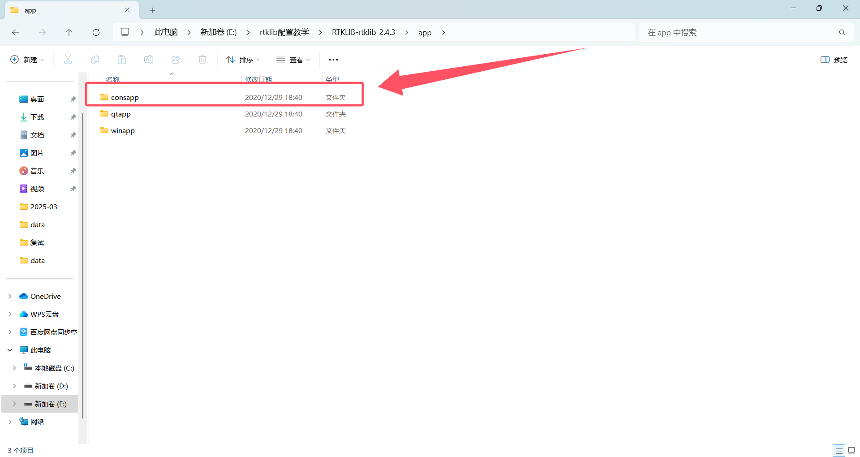Switch to details view in status bar
Viewport: 860px width, 457px height.
[839, 450]
